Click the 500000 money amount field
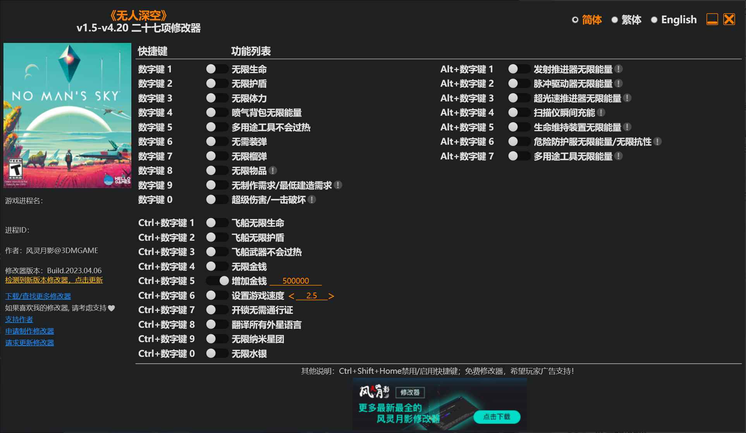Image resolution: width=746 pixels, height=433 pixels. pos(296,281)
